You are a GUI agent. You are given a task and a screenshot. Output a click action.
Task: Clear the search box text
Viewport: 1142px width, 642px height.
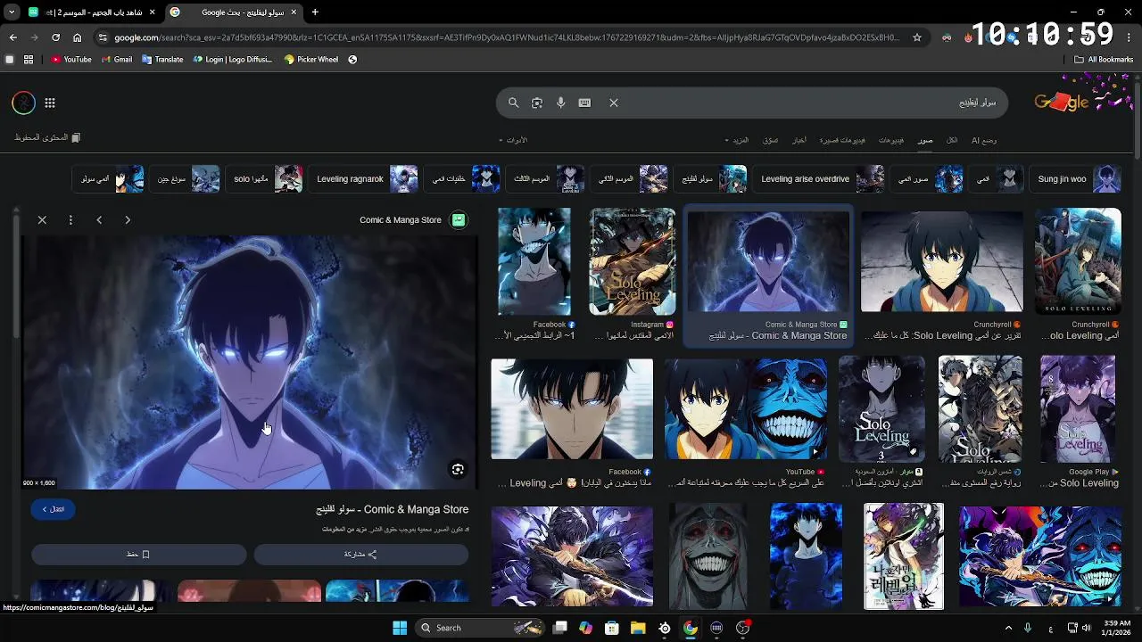click(614, 103)
